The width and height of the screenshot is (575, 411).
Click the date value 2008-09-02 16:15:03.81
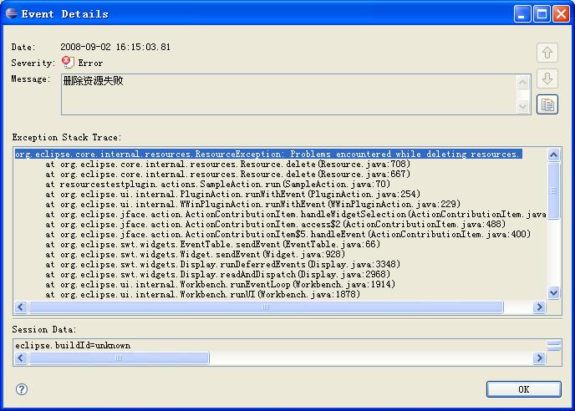(115, 47)
